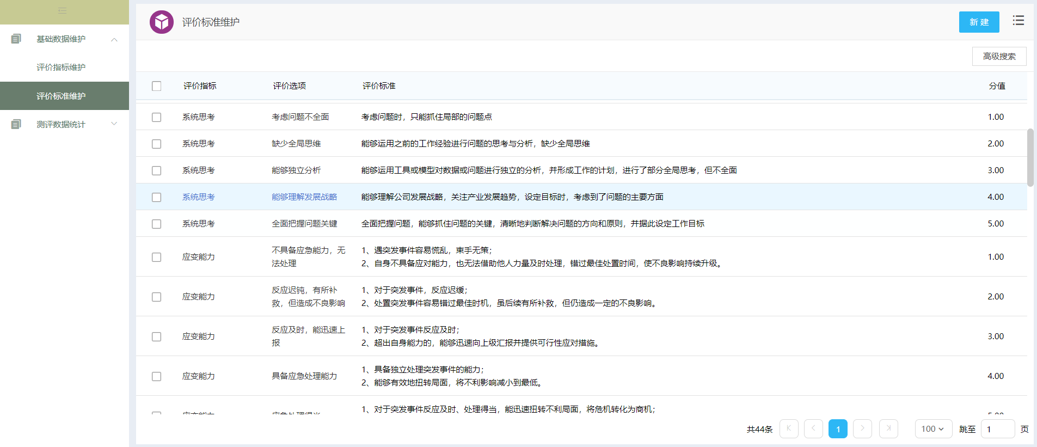1037x447 pixels.
Task: Go to the last page arrow
Action: pos(888,429)
